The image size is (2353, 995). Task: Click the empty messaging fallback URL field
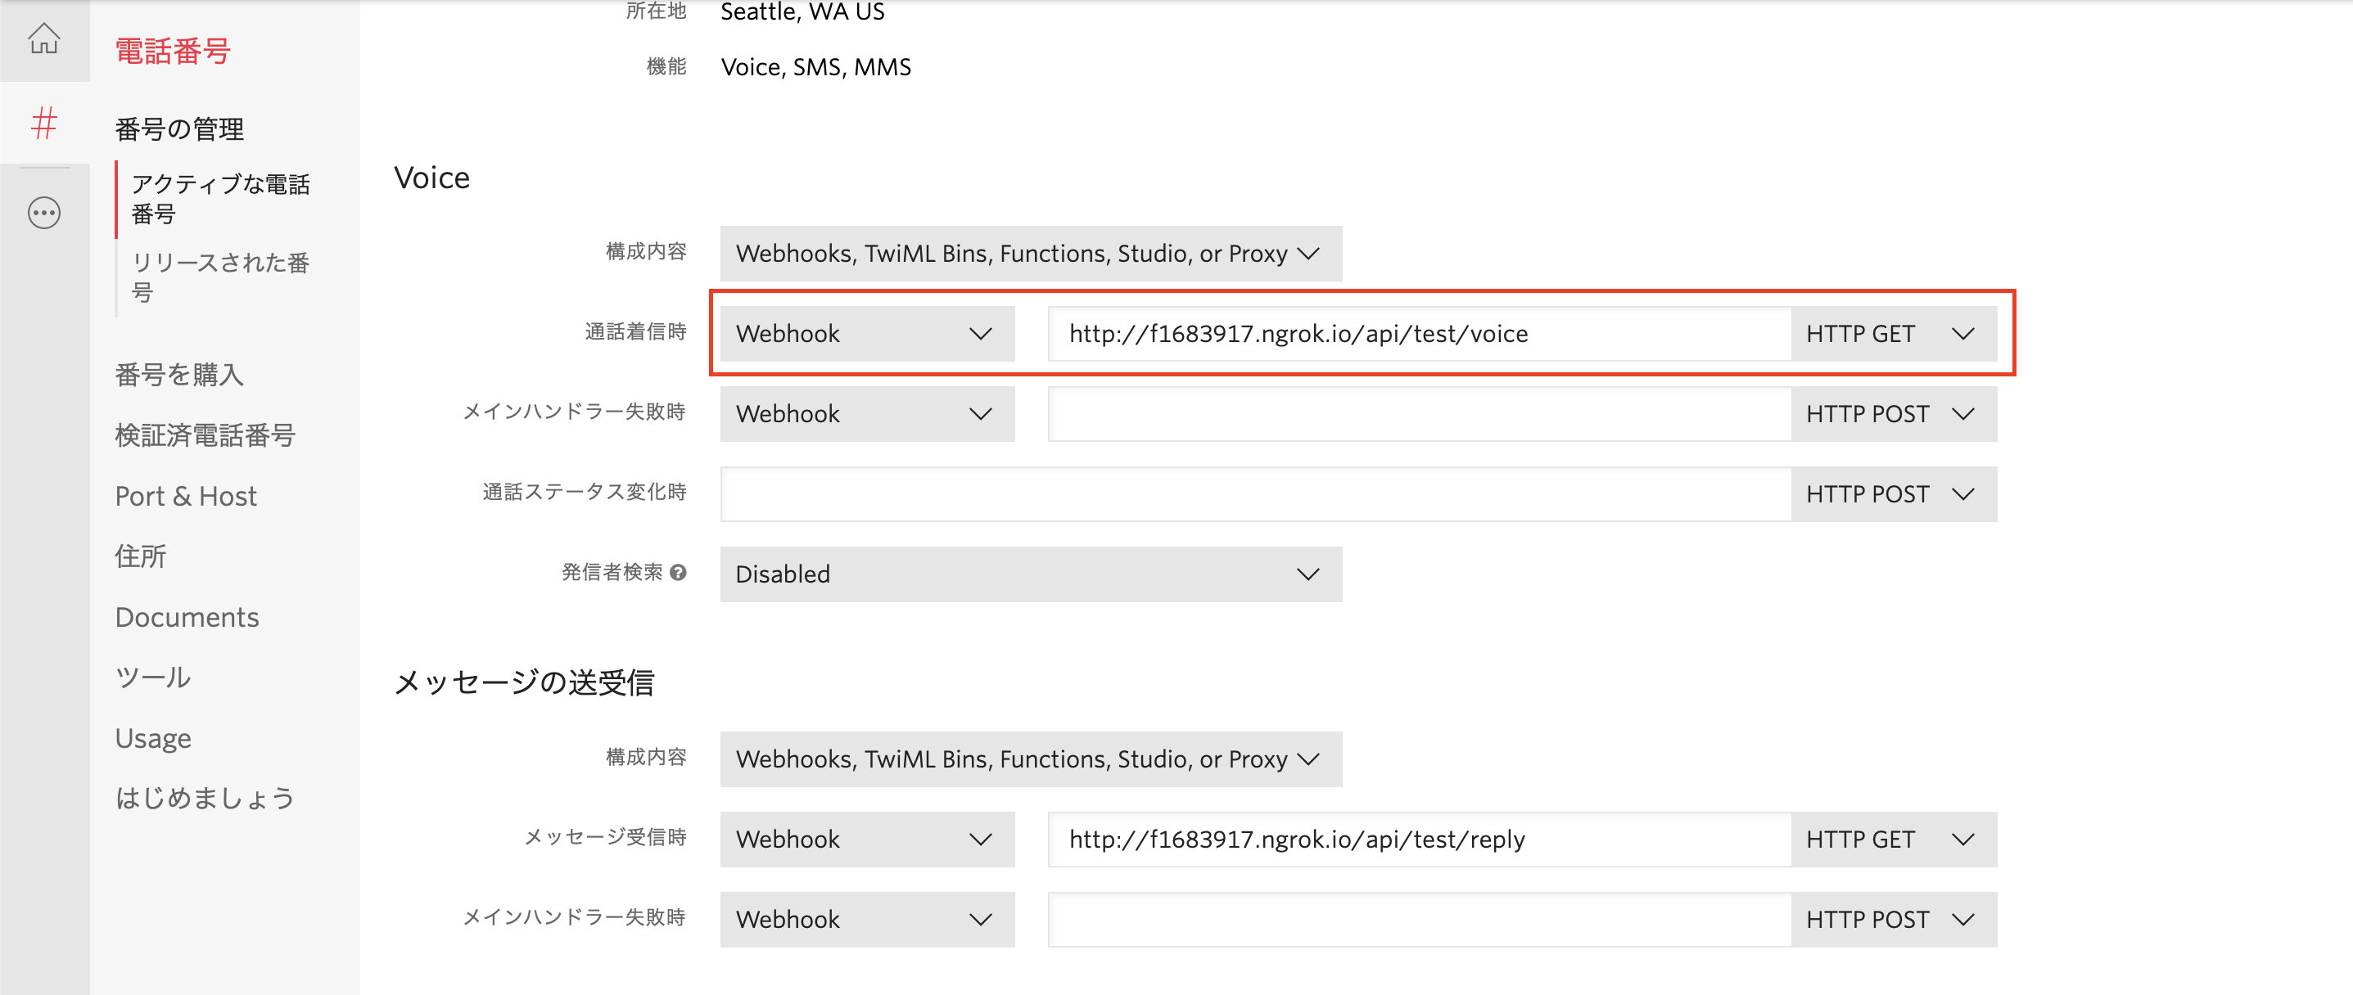(1420, 921)
